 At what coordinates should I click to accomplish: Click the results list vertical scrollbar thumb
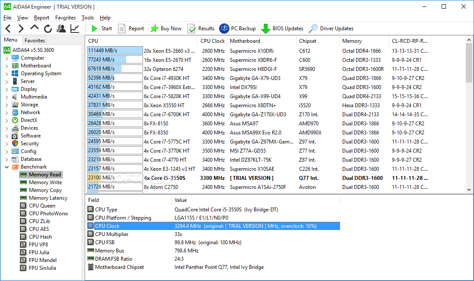pyautogui.click(x=469, y=63)
